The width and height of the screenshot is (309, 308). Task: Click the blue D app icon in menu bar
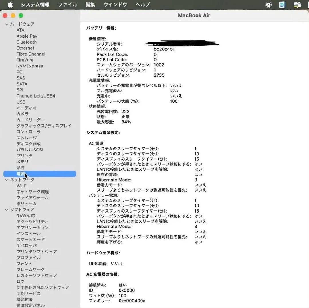[282, 5]
